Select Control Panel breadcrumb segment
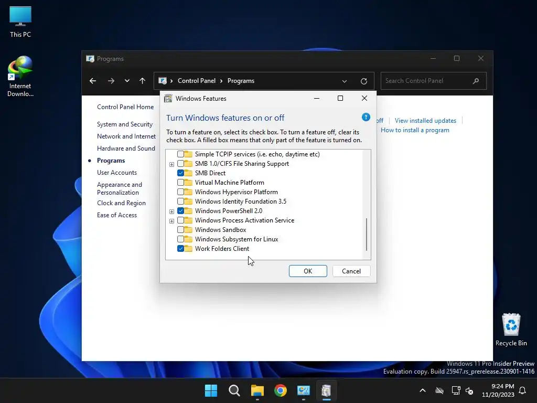This screenshot has width=537, height=403. (x=197, y=81)
